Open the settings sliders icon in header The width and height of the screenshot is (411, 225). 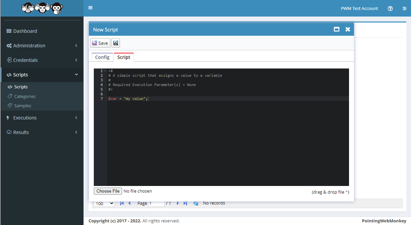(404, 9)
